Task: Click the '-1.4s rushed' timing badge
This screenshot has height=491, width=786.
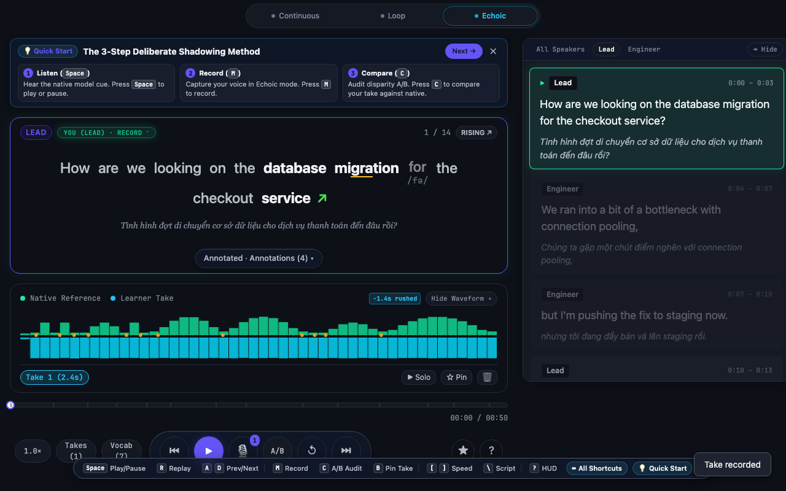Action: coord(394,298)
